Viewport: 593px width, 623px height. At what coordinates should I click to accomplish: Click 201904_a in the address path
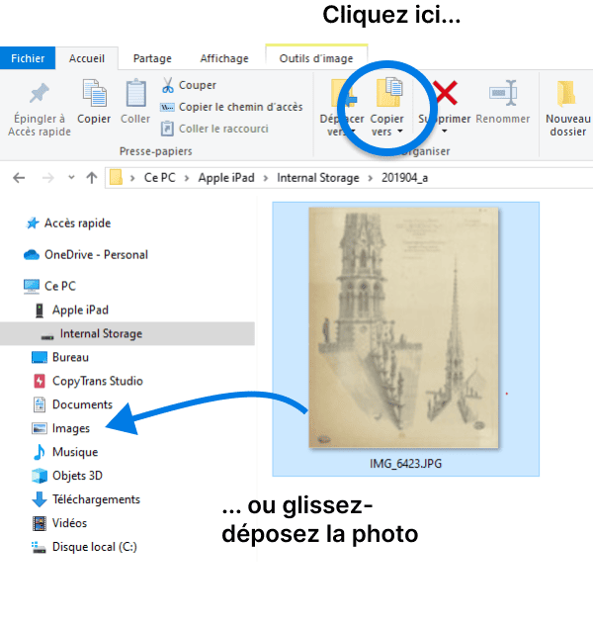(x=404, y=178)
